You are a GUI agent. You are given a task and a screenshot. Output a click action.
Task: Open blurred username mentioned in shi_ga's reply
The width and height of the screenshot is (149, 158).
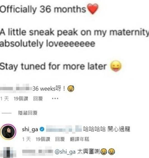[64, 129]
